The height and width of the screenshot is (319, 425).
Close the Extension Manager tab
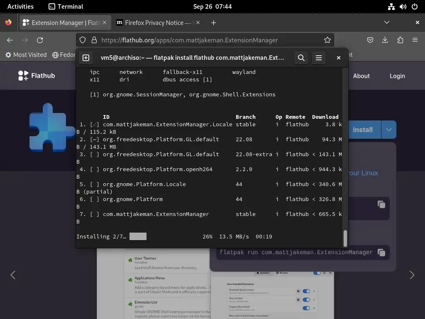(105, 22)
